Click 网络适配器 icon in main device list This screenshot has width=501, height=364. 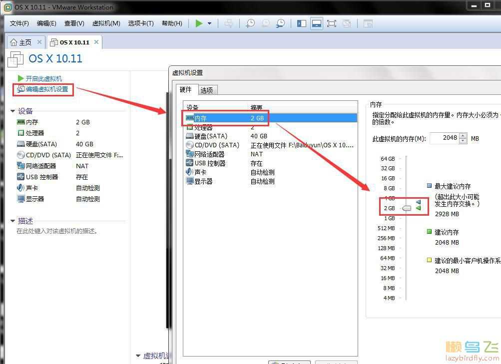tap(21, 166)
